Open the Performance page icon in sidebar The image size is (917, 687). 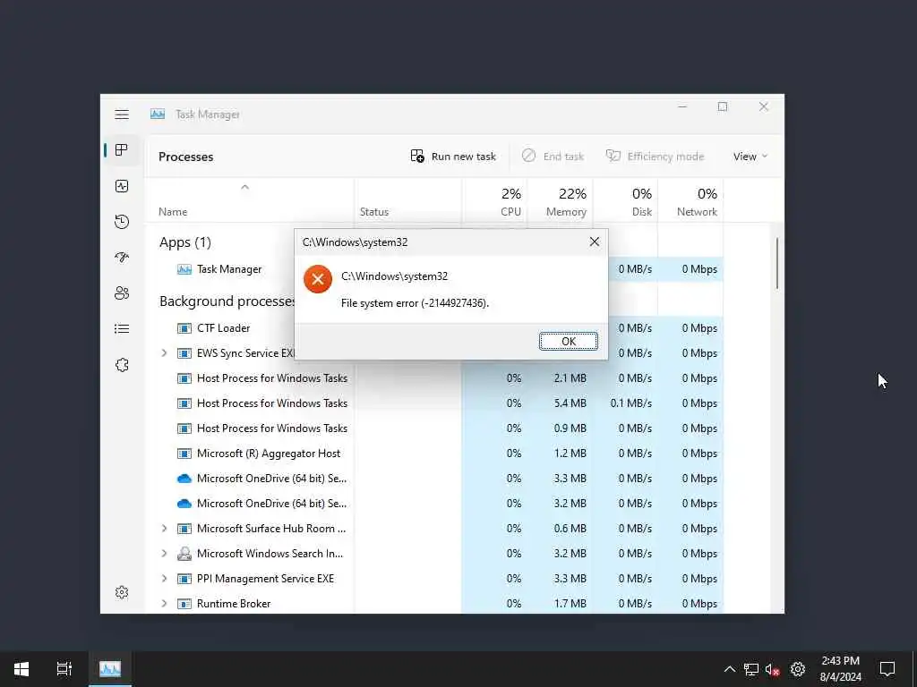[x=122, y=186]
